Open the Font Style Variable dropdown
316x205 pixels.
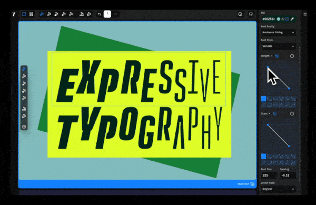pyautogui.click(x=278, y=46)
